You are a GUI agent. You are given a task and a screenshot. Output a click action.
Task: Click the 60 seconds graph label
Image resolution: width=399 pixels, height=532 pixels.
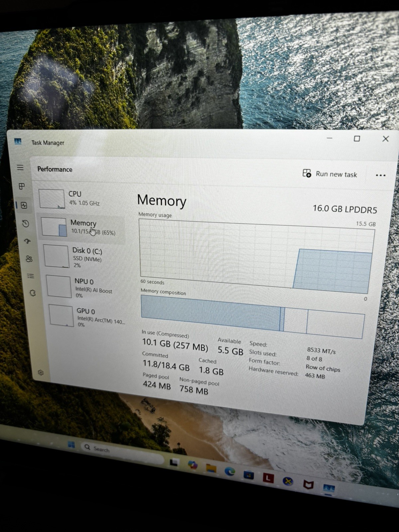(152, 282)
